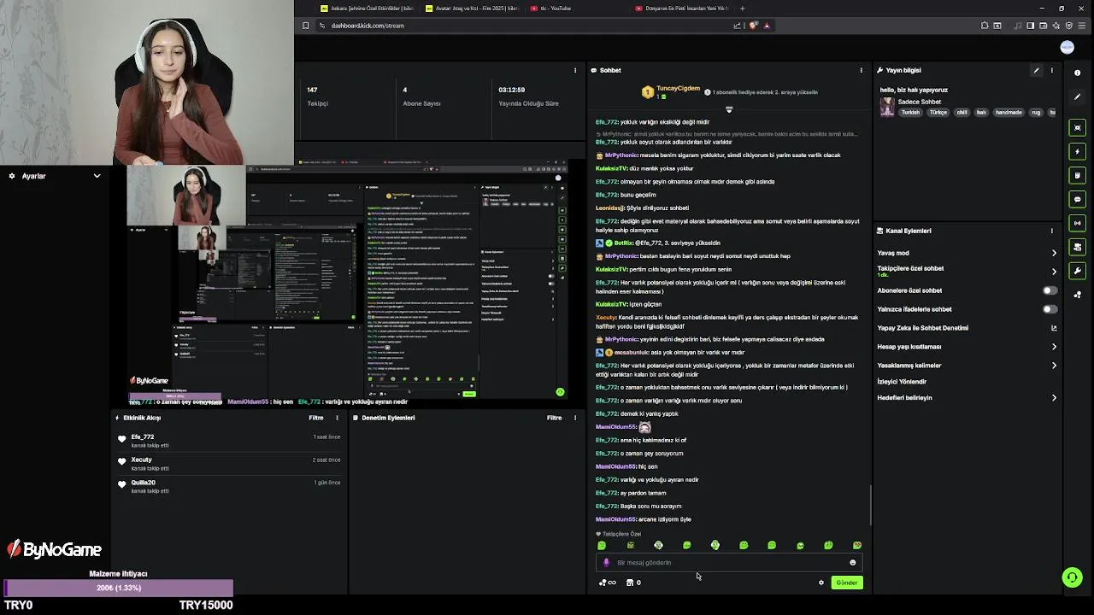Screen dimensions: 1094x615
Task: Click İzleyici Yönlendir
Action: (x=902, y=382)
